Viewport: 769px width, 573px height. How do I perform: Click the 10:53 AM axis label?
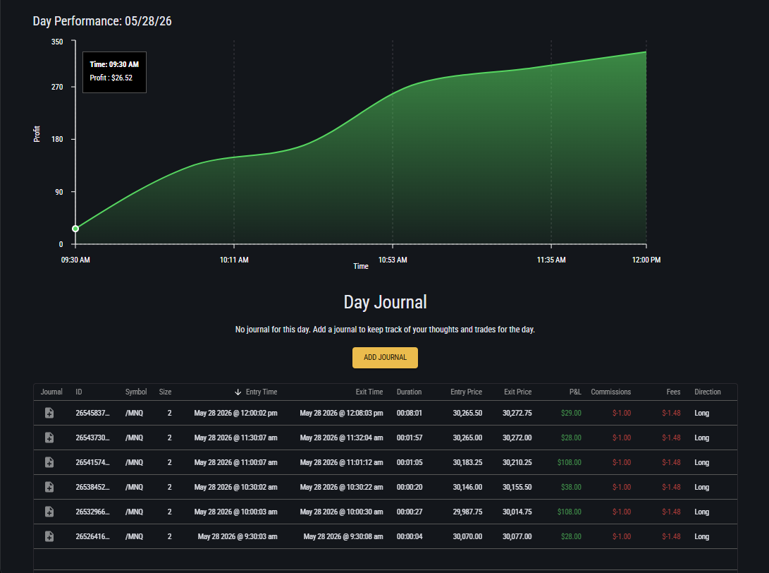pyautogui.click(x=393, y=260)
